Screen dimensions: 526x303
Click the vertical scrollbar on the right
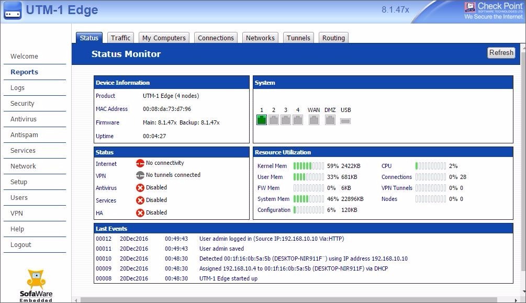click(x=523, y=161)
